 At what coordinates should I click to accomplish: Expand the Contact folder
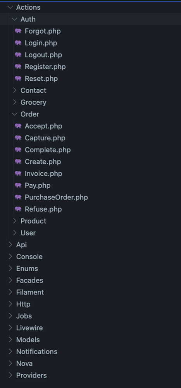click(15, 90)
